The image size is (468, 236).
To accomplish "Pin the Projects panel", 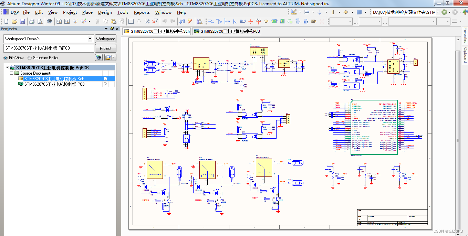I will point(112,29).
